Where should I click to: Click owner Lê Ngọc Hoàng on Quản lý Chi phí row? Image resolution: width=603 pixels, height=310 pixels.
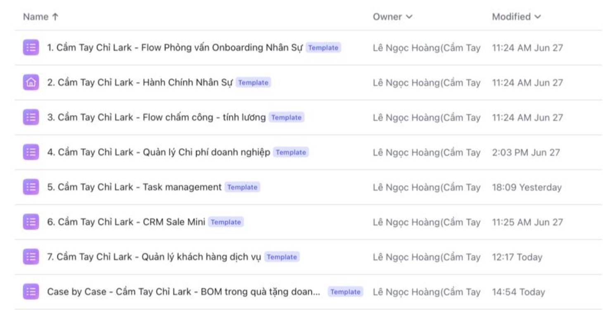click(x=426, y=152)
